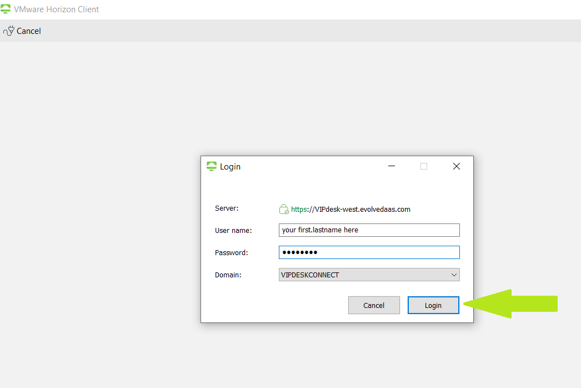Screen dimensions: 581x388
Task: Minimize the Login dialog
Action: (x=391, y=166)
